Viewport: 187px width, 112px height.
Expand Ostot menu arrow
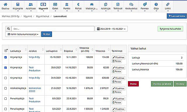coord(55,11)
